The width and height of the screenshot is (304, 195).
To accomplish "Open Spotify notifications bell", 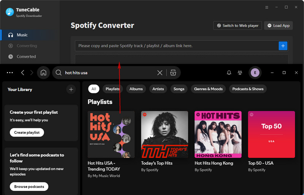I will point(229,72).
